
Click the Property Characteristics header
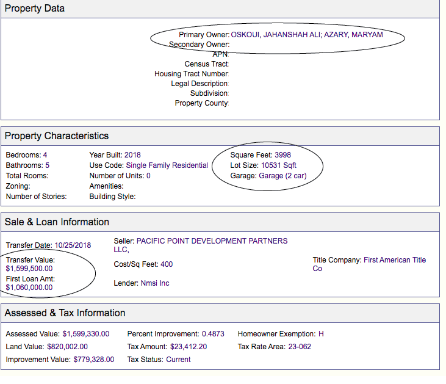pyautogui.click(x=57, y=136)
